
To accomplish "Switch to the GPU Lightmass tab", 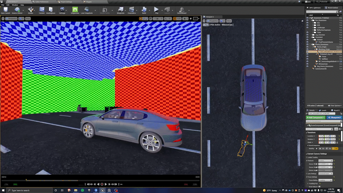I will click(314, 8).
